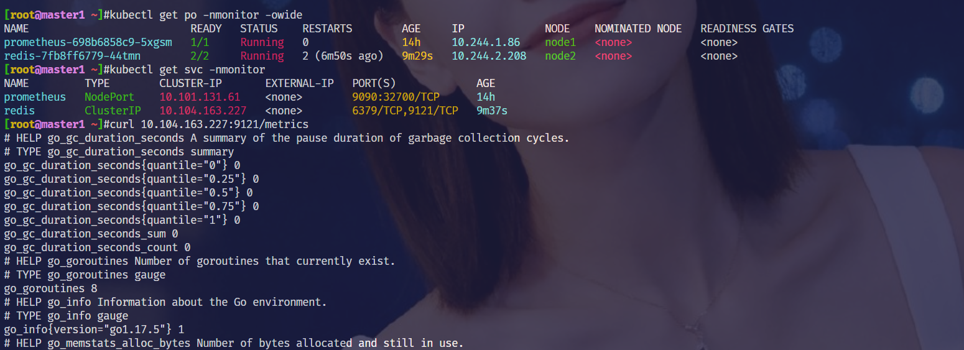This screenshot has height=350, width=964.
Task: Select pod name prometheus-698b6858c9-5xgsm
Action: pyautogui.click(x=88, y=42)
